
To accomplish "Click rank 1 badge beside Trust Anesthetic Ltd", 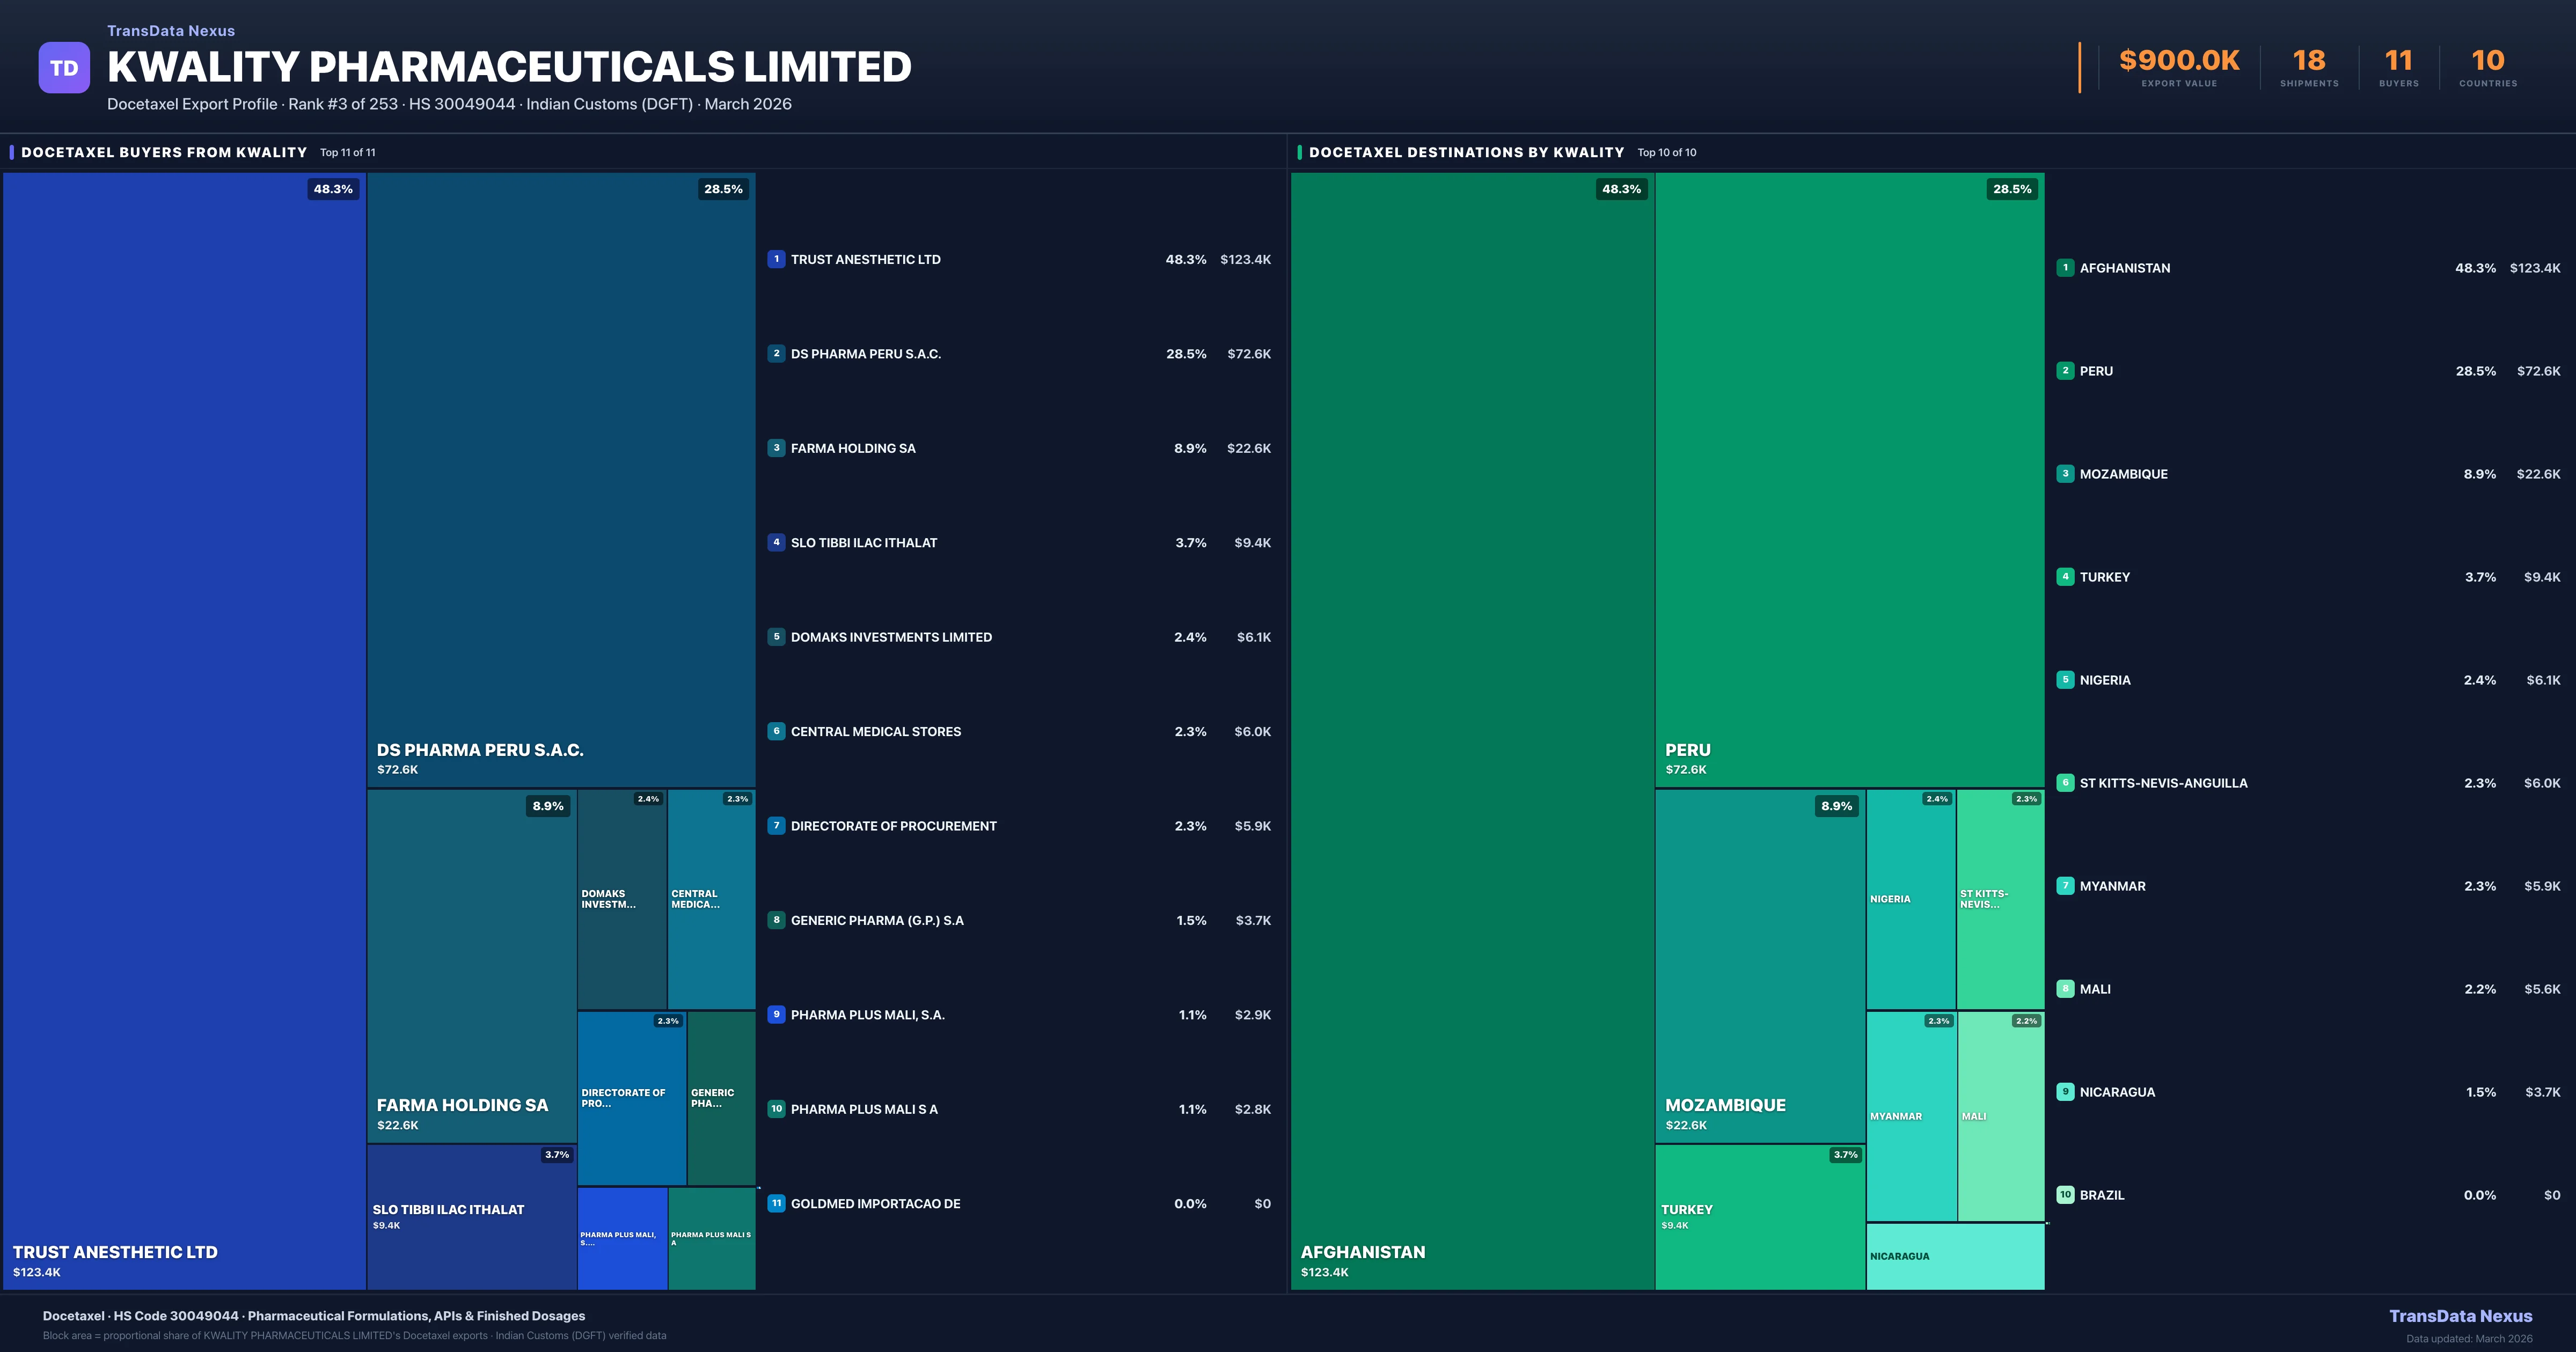I will [776, 259].
